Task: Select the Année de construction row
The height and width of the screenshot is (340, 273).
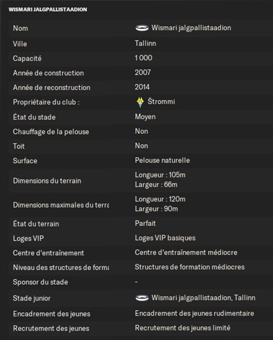Action: [x=141, y=73]
